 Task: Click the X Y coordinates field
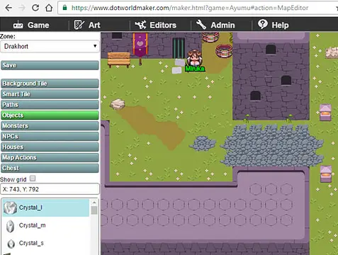(x=50, y=189)
